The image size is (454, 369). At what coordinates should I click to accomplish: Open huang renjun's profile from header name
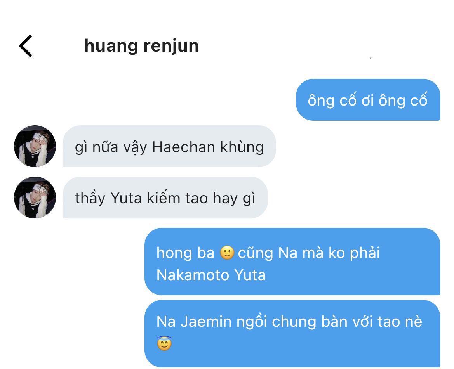(141, 46)
